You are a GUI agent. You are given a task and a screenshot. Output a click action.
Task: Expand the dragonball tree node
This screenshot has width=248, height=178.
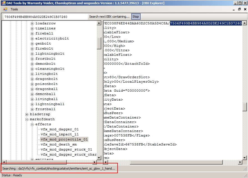(x=32, y=89)
